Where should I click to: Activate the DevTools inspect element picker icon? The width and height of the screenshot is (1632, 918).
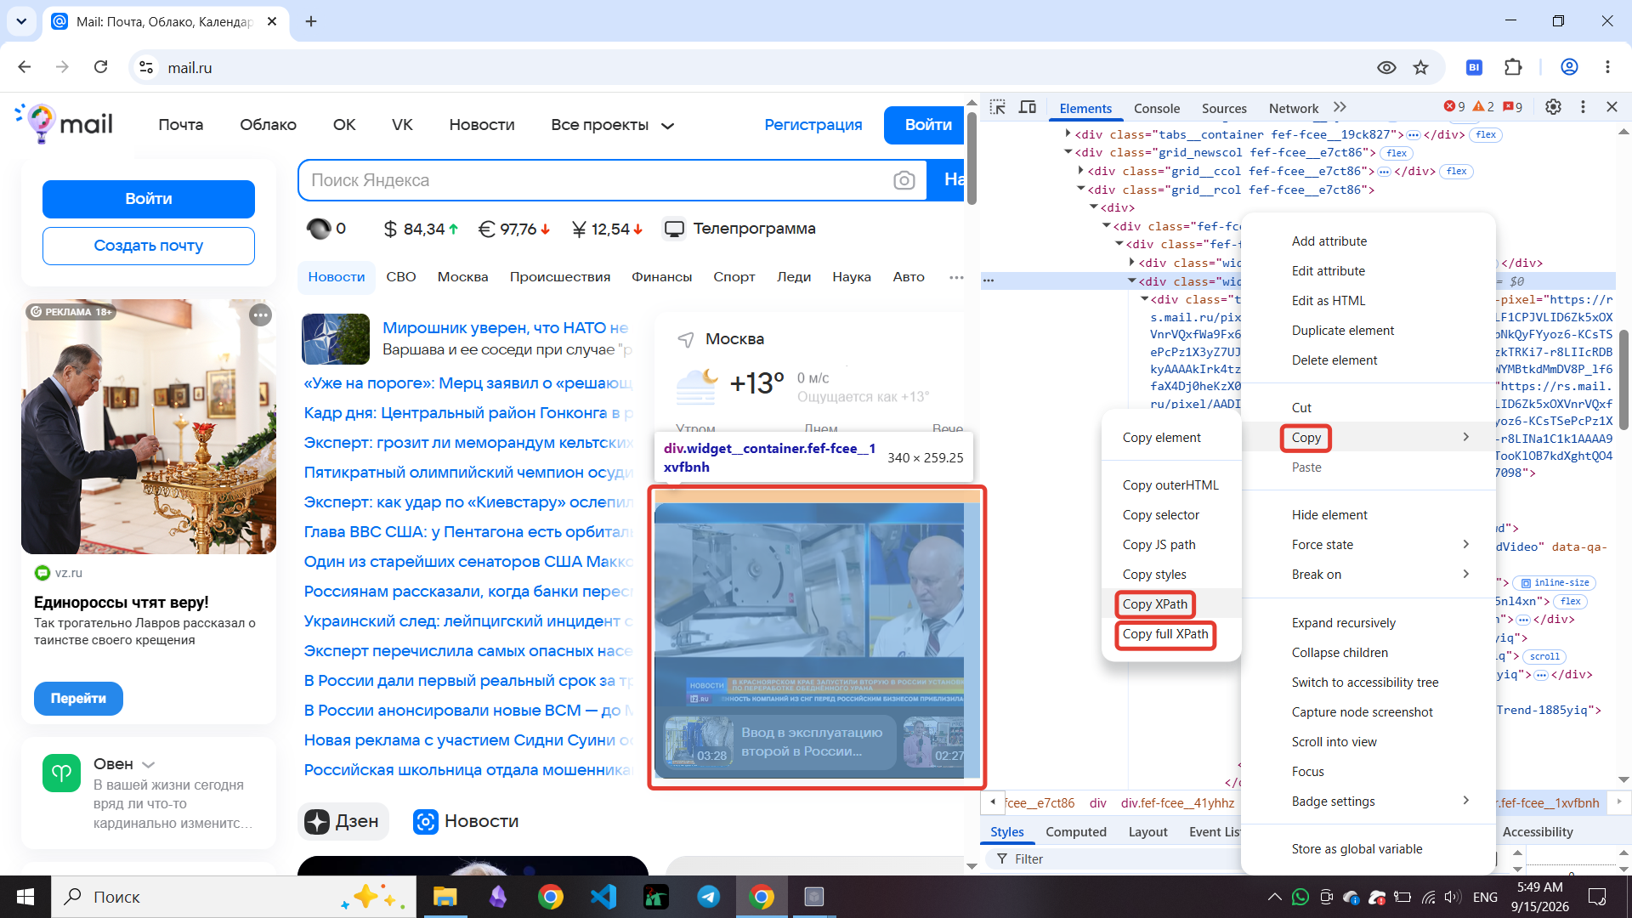tap(998, 107)
